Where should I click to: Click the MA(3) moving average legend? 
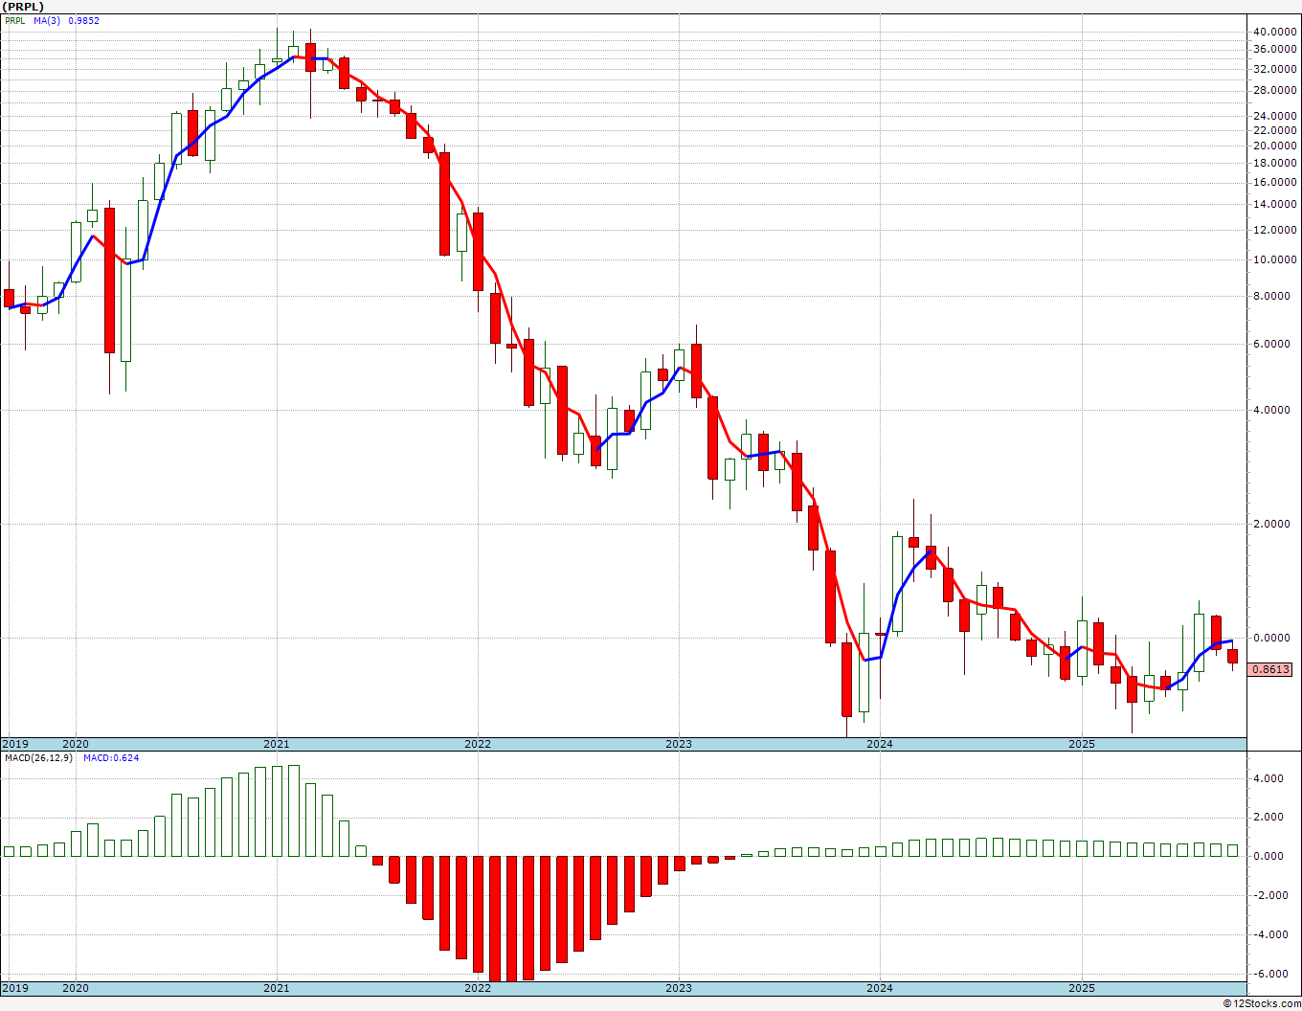[x=48, y=21]
